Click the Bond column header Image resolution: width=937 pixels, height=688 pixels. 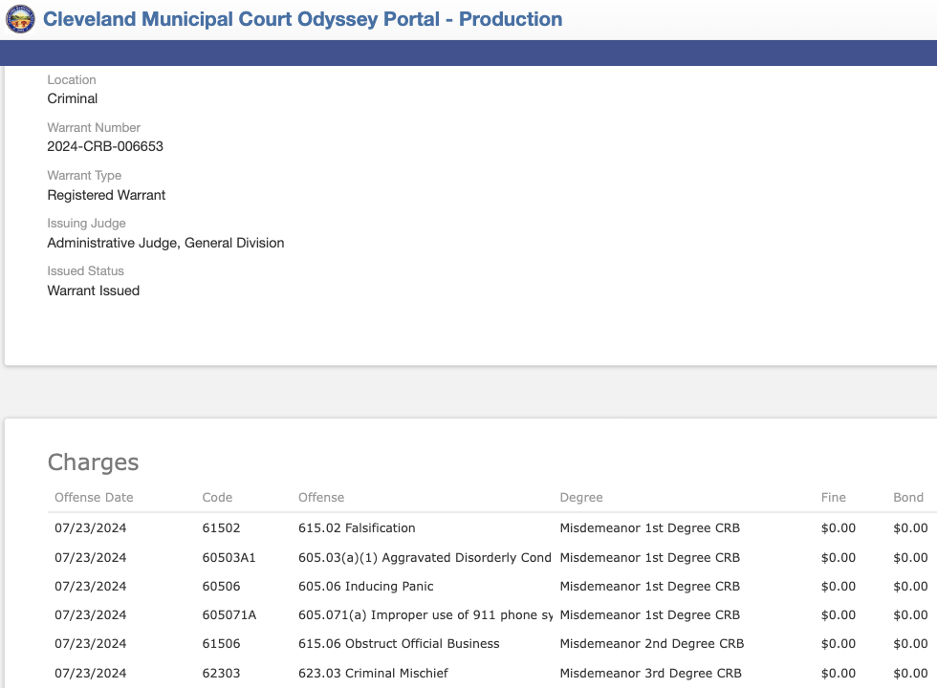tap(908, 498)
